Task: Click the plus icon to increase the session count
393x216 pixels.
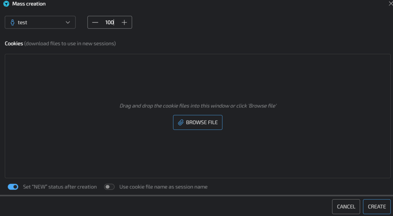Action: tap(124, 22)
